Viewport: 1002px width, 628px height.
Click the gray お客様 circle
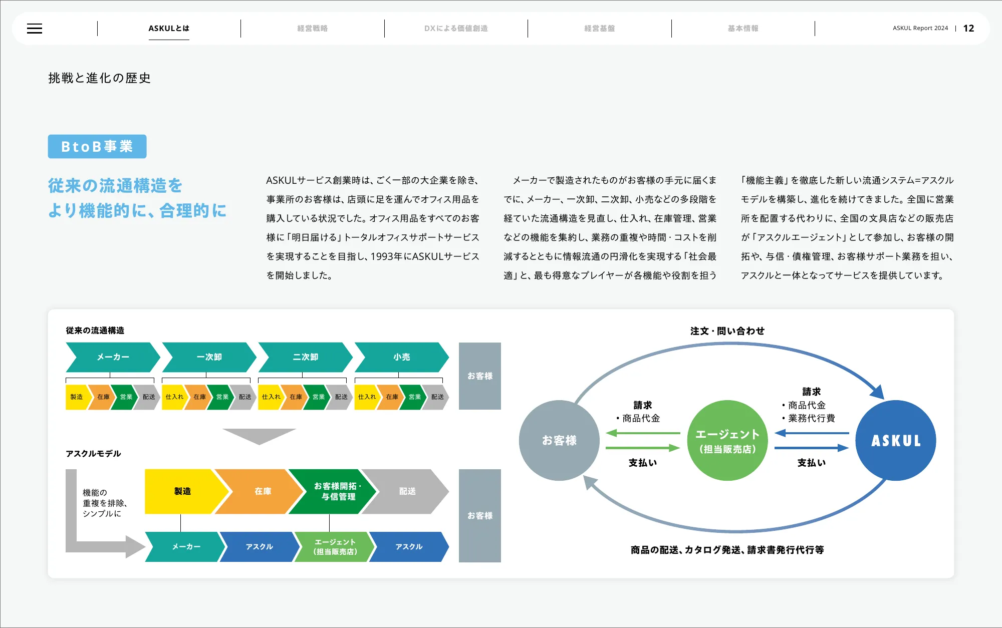click(x=559, y=440)
